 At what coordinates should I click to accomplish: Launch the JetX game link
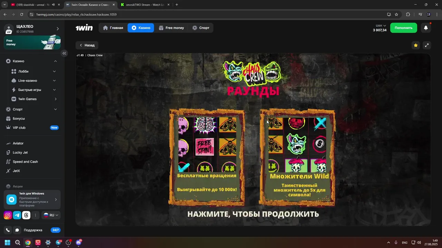pos(16,171)
